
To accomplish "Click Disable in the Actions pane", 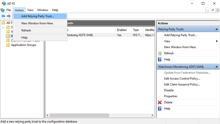I will (169, 90).
